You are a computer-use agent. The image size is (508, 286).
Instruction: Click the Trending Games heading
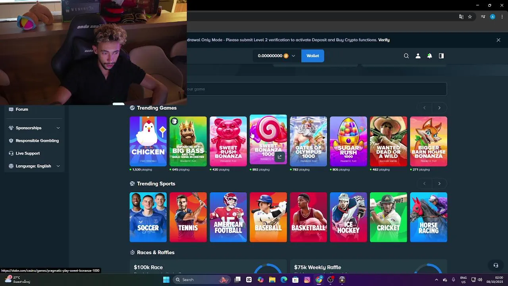tap(157, 108)
